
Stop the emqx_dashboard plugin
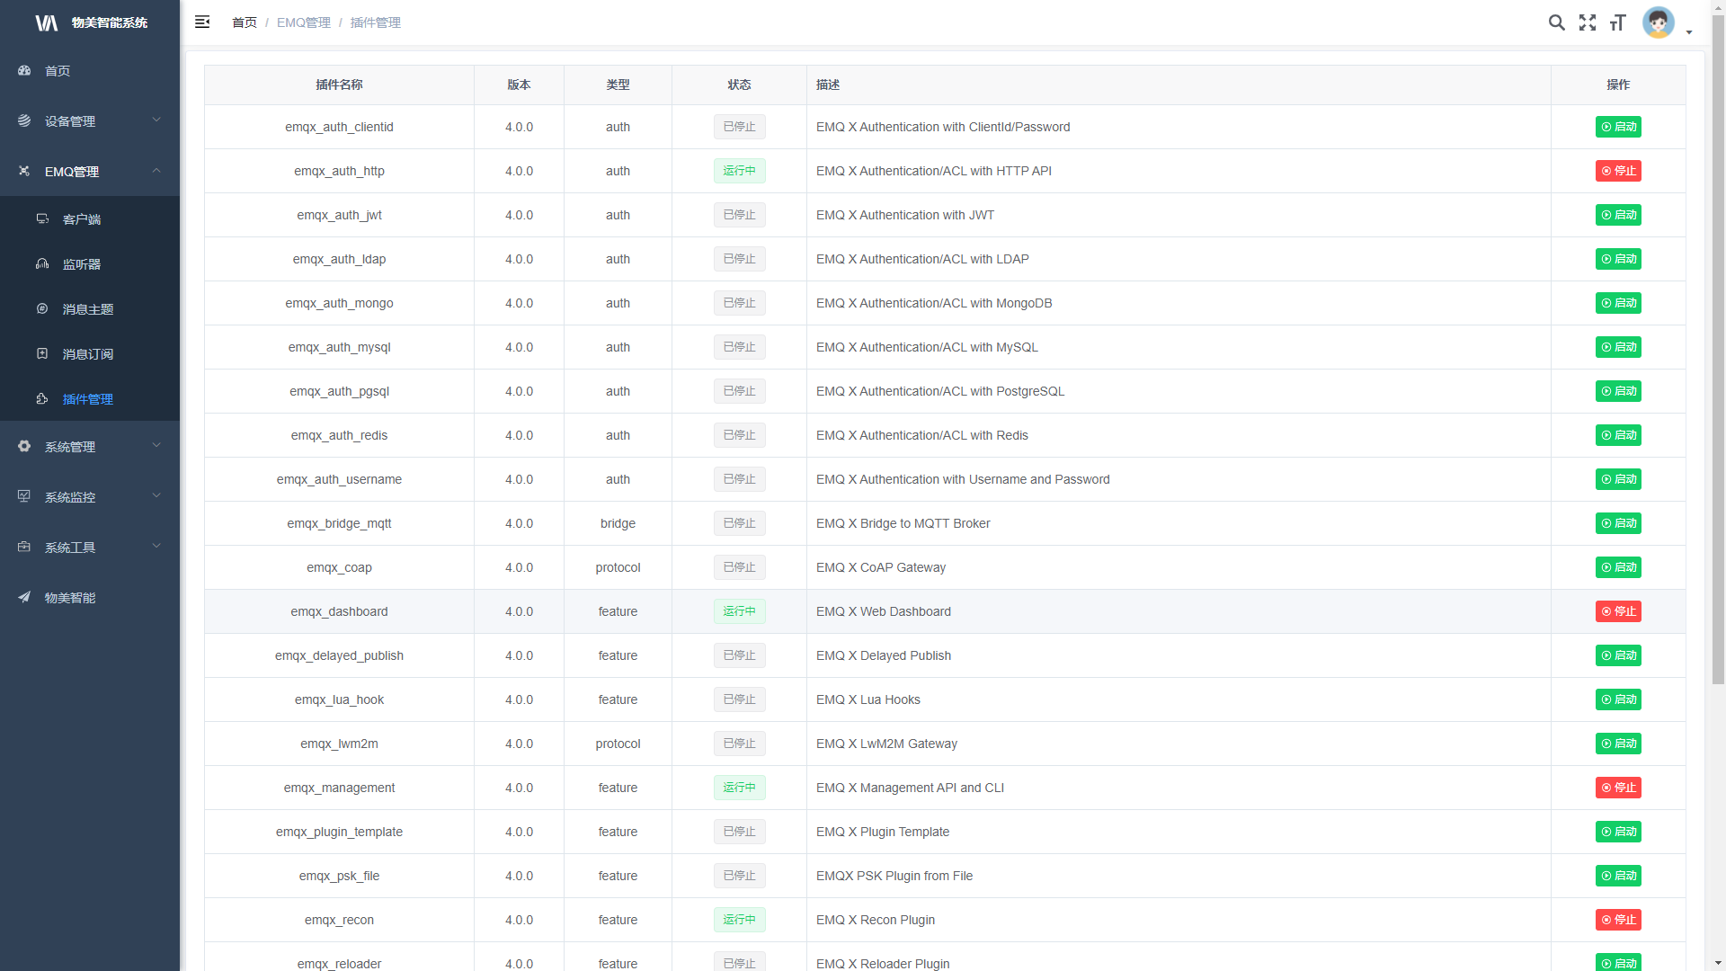[x=1618, y=611]
